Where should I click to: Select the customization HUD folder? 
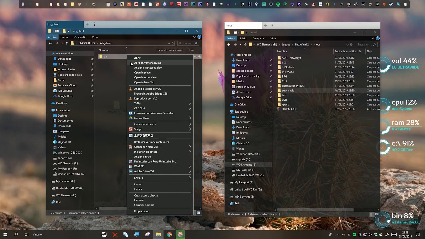click(x=293, y=86)
